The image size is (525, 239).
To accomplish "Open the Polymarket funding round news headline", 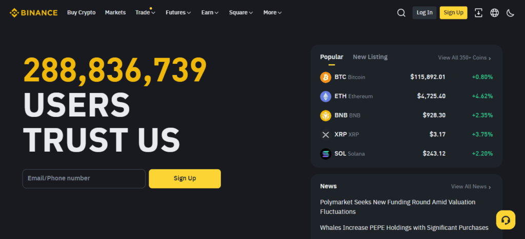I will point(397,207).
